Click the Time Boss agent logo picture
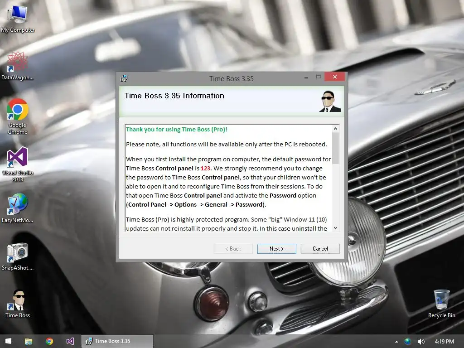464x348 pixels. tap(330, 101)
